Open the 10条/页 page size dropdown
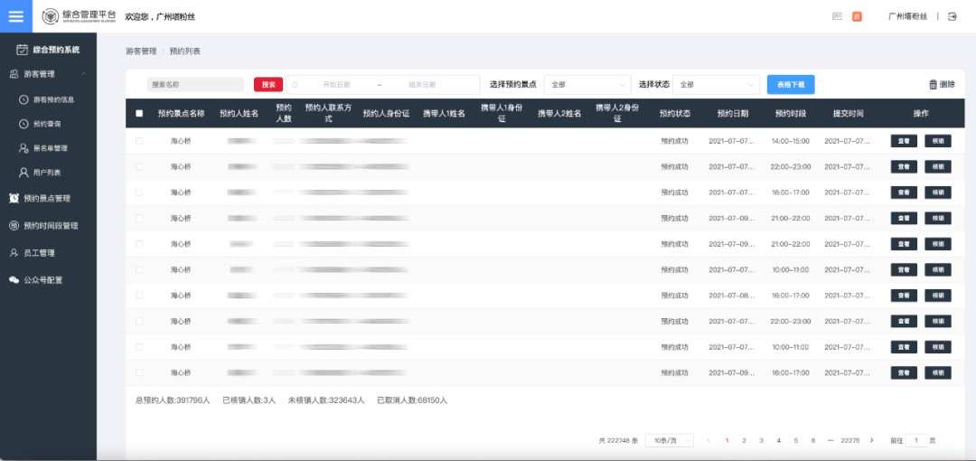 click(x=669, y=440)
